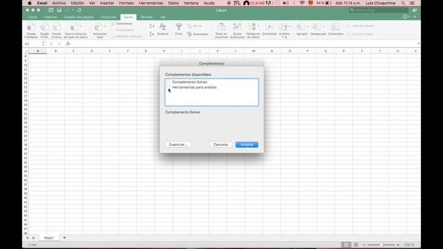Check the Complemento Solver checkbox
443x249 pixels.
[x=168, y=82]
